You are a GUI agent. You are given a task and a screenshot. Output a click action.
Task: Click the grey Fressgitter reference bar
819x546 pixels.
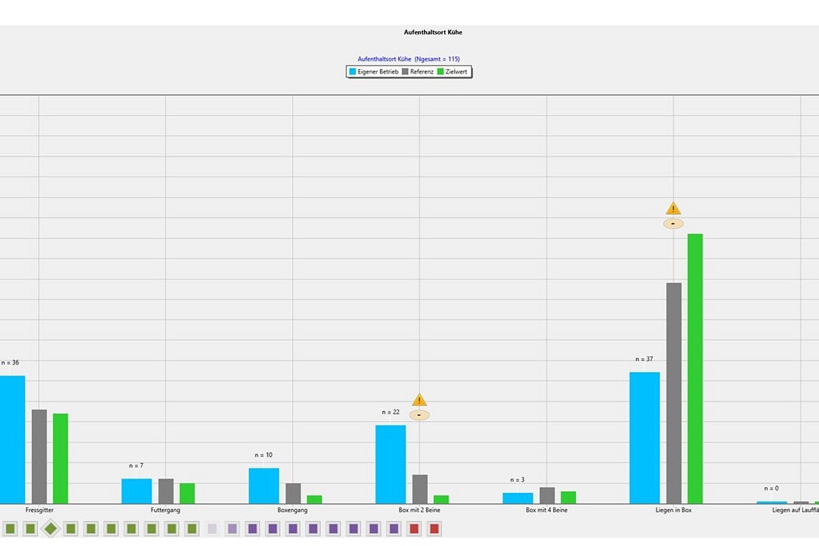tap(39, 456)
